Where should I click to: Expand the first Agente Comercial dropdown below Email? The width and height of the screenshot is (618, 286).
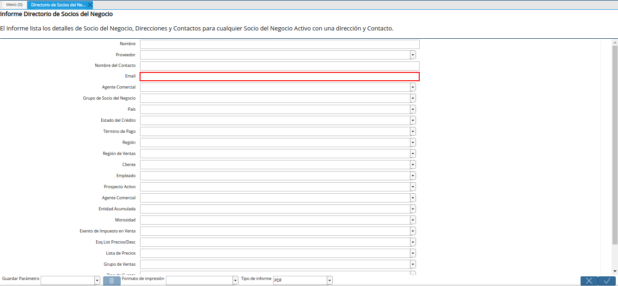click(x=413, y=87)
